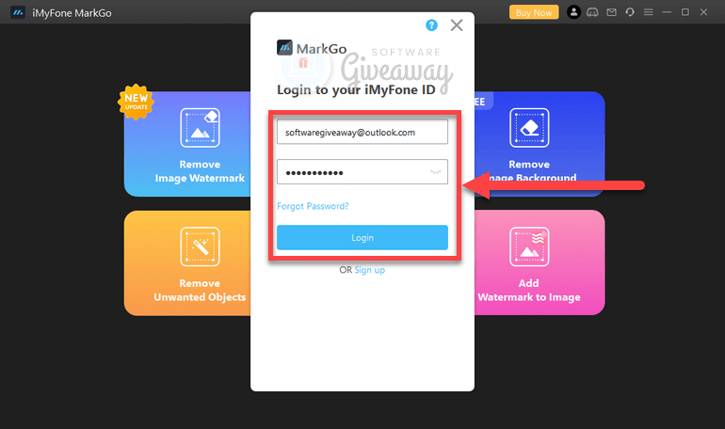Viewport: 725px width, 429px height.
Task: Open the Forgot Password link
Action: 313,206
